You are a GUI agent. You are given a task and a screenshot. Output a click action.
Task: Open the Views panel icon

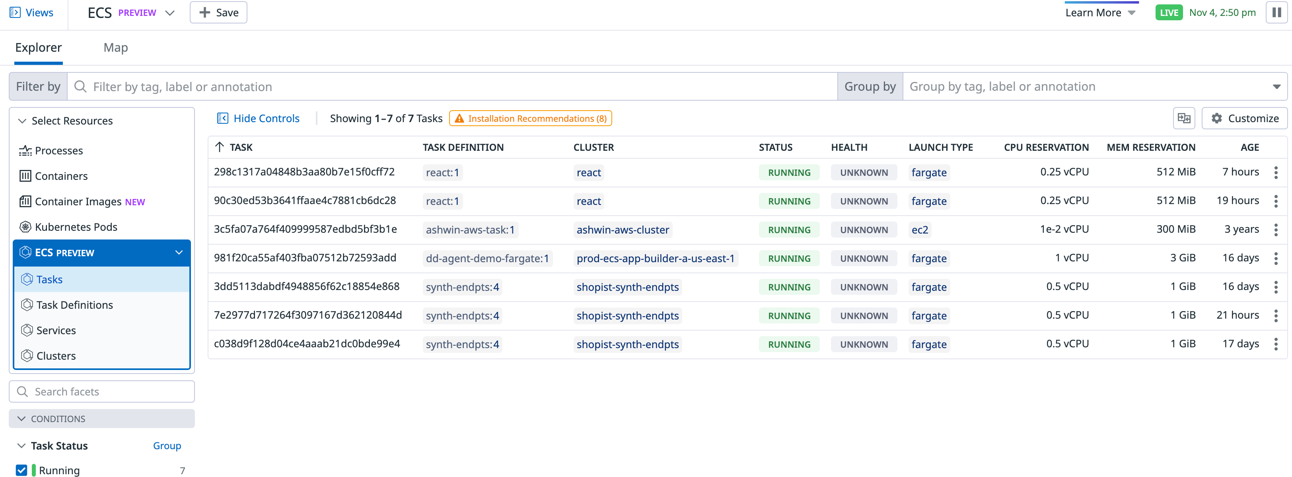point(15,13)
